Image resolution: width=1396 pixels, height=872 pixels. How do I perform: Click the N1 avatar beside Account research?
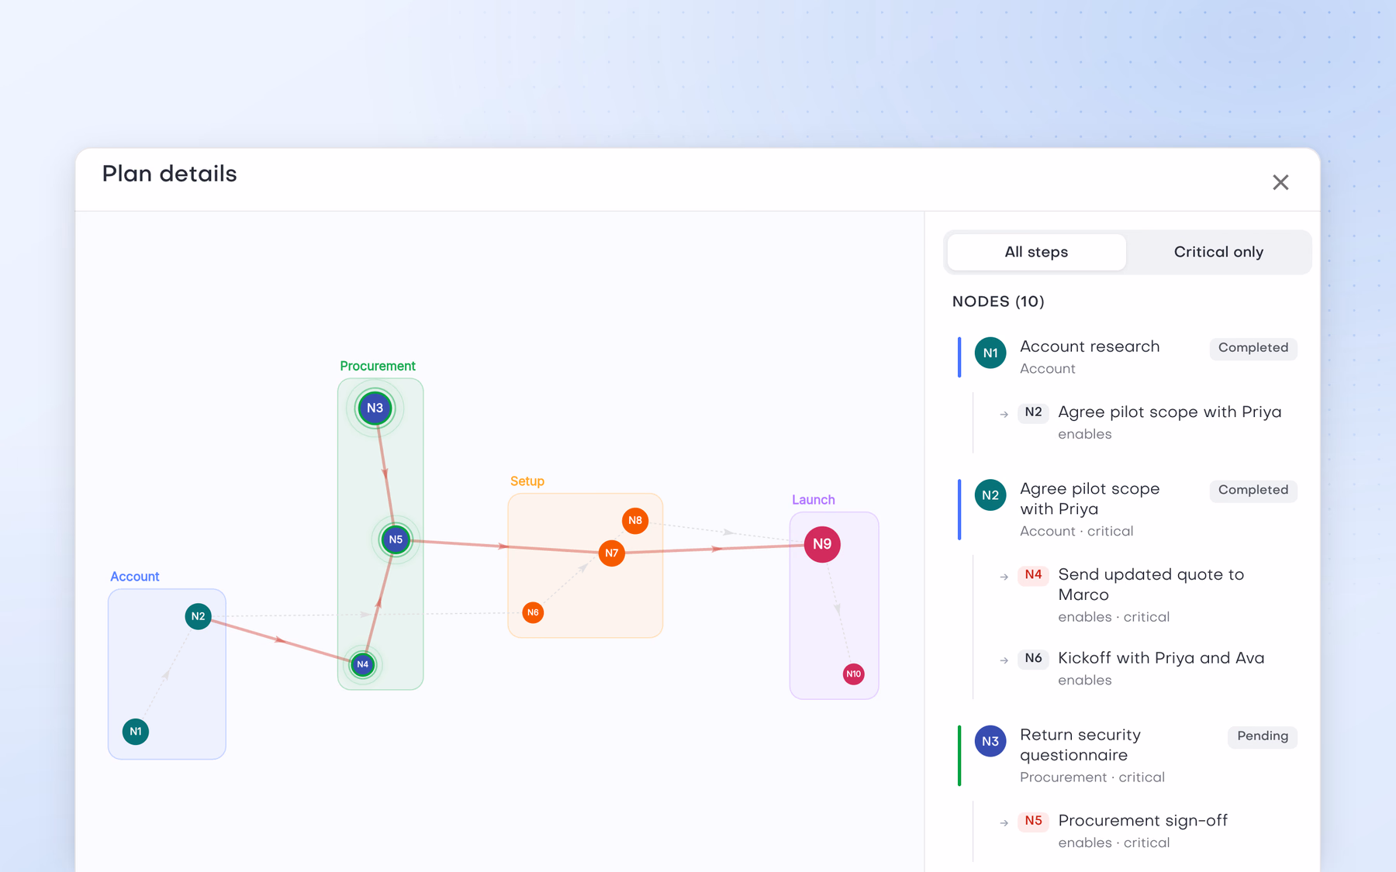click(990, 353)
